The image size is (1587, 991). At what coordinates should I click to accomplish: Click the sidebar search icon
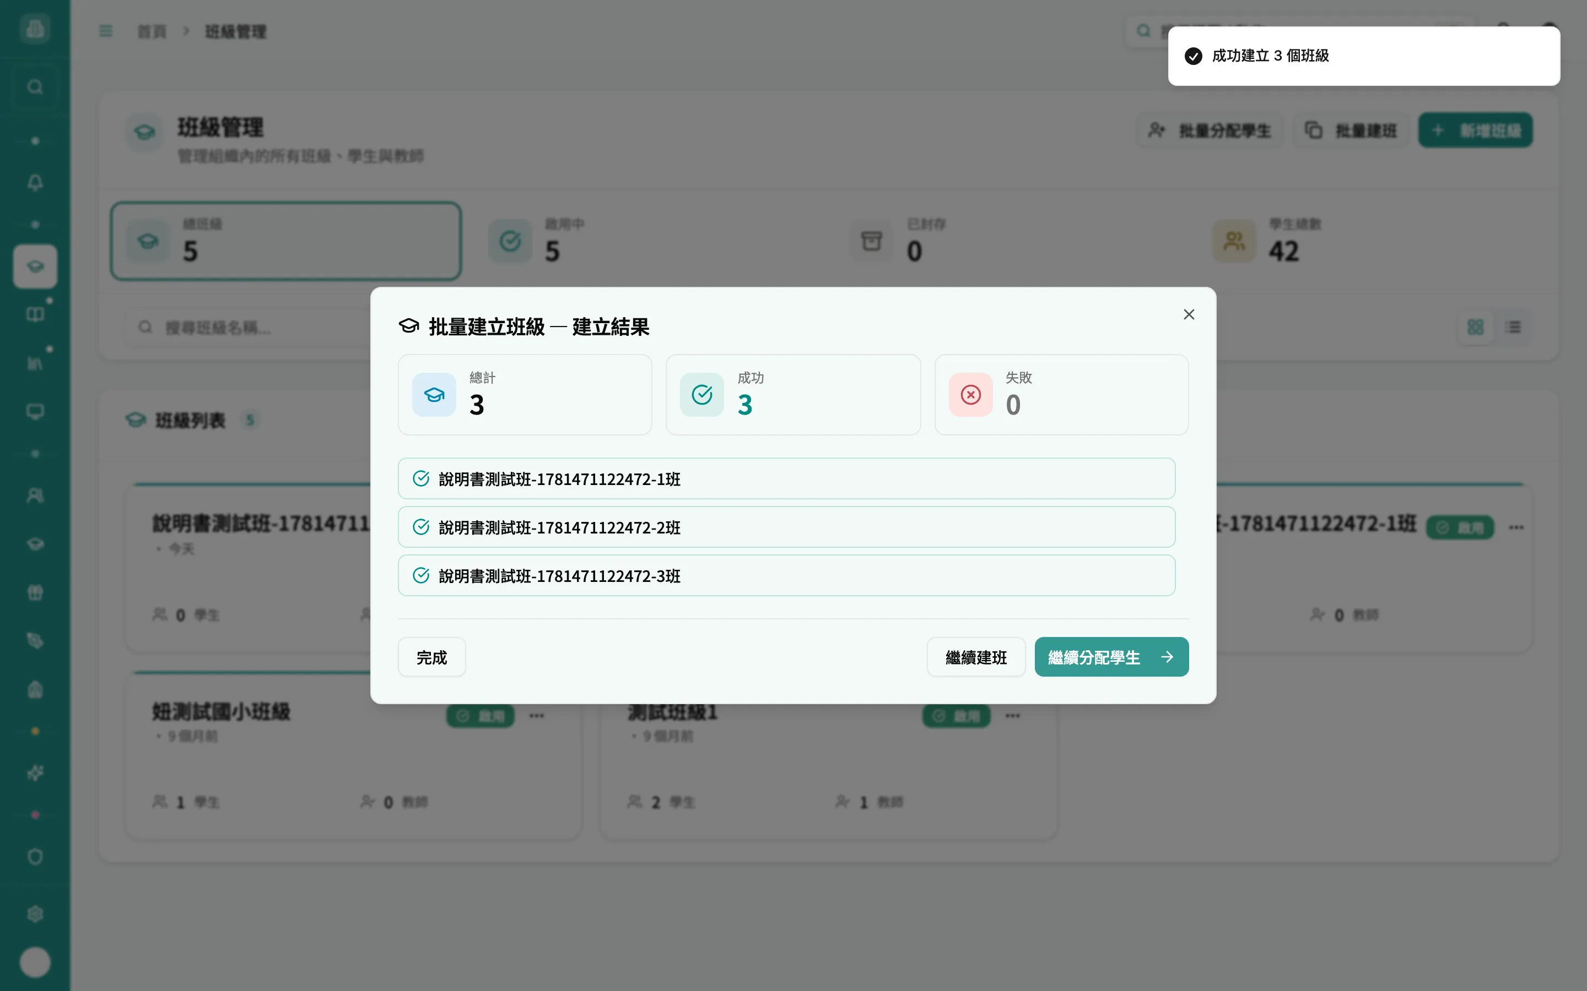35,86
